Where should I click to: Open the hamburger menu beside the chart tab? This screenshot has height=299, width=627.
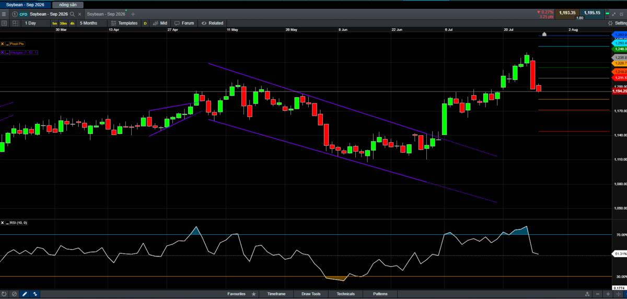4,14
